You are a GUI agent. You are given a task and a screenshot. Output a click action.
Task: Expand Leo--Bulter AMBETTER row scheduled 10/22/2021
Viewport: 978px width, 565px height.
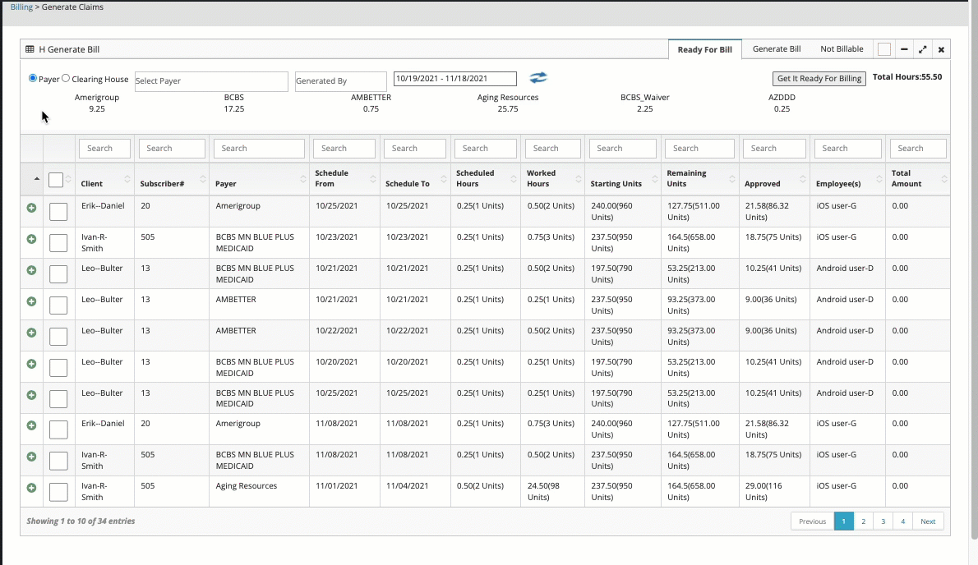point(31,333)
